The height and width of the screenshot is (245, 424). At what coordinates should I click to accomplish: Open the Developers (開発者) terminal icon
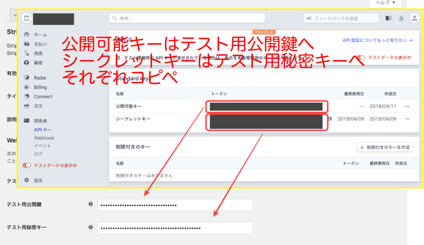click(26, 121)
